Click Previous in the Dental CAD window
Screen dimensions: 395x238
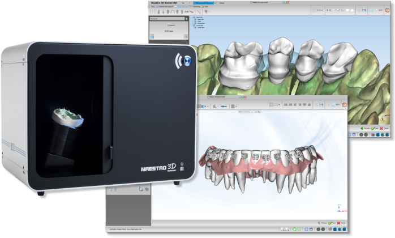point(365,128)
